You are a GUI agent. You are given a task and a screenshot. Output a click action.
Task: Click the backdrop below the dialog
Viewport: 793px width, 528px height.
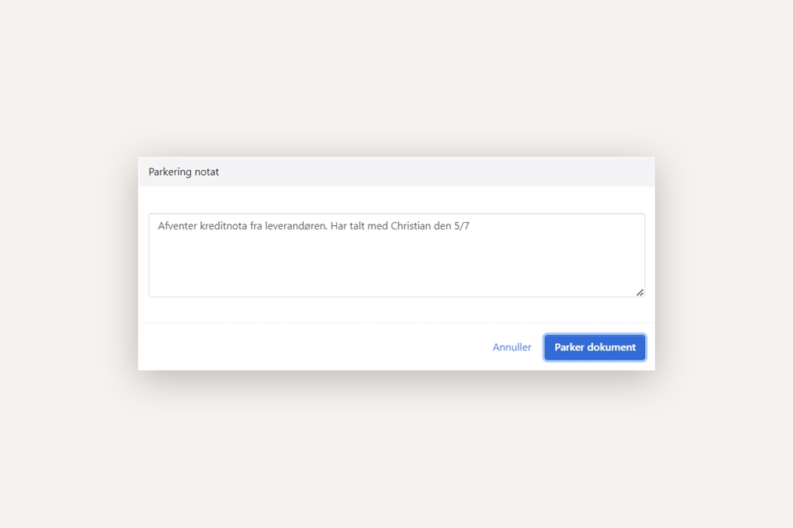[396, 454]
